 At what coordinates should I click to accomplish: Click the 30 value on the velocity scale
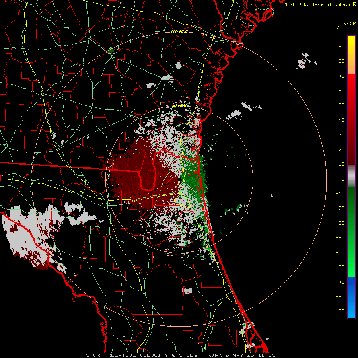[342, 135]
